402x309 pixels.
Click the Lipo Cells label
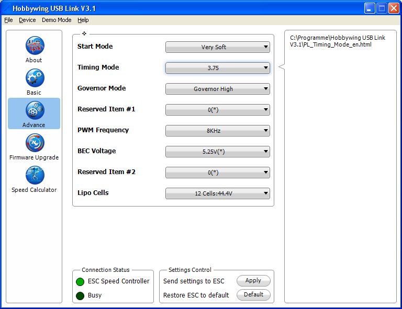click(x=93, y=193)
